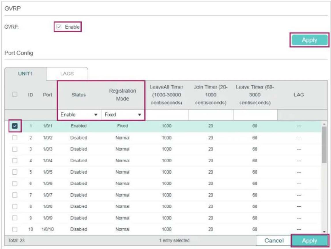Image resolution: width=331 pixels, height=249 pixels.
Task: Check the checkbox for port 1/0/5
Action: click(15, 172)
